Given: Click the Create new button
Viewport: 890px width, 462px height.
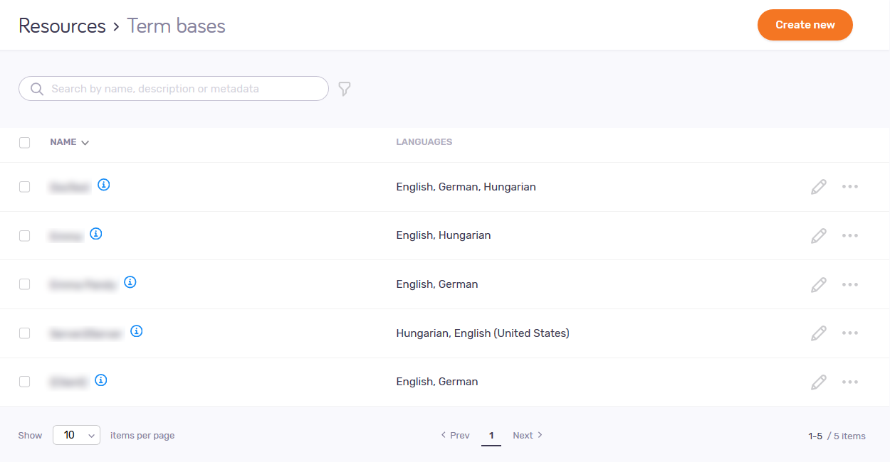Looking at the screenshot, I should pos(805,25).
